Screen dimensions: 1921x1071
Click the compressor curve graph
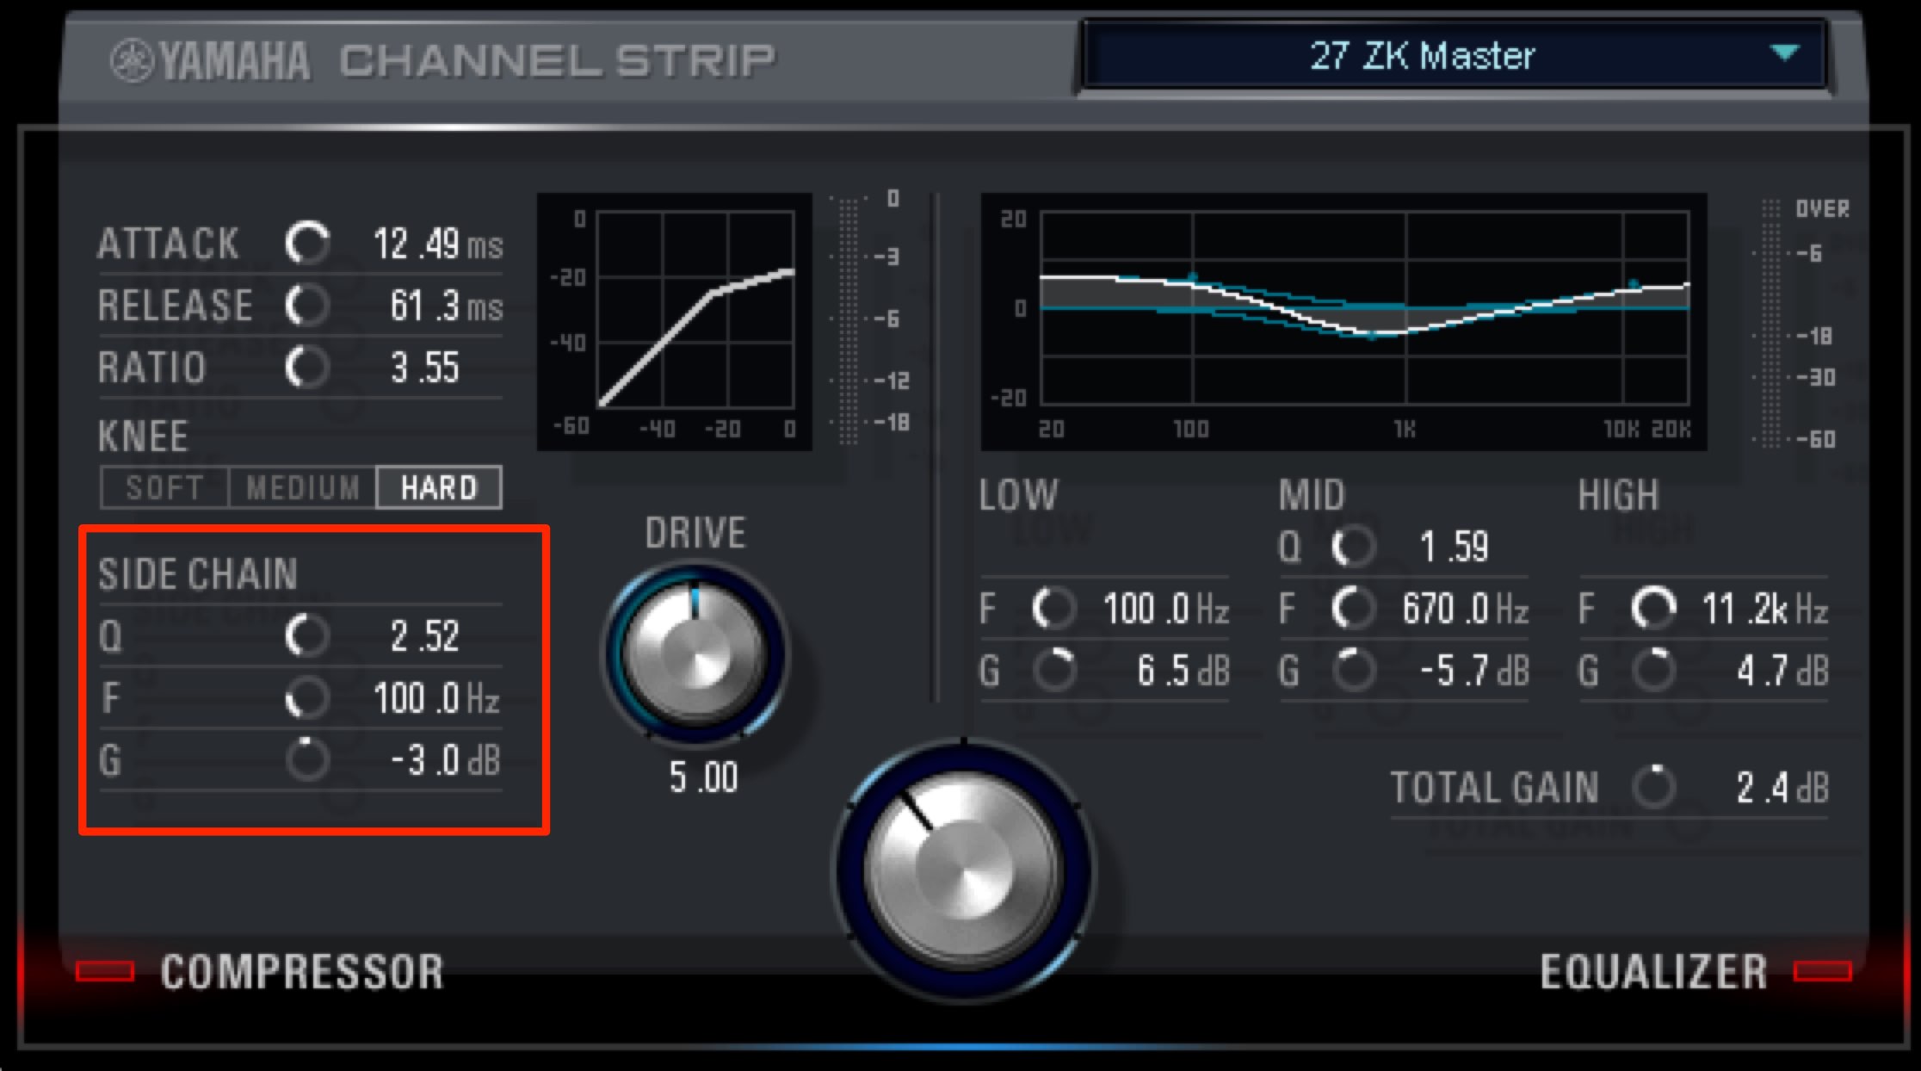(x=675, y=322)
